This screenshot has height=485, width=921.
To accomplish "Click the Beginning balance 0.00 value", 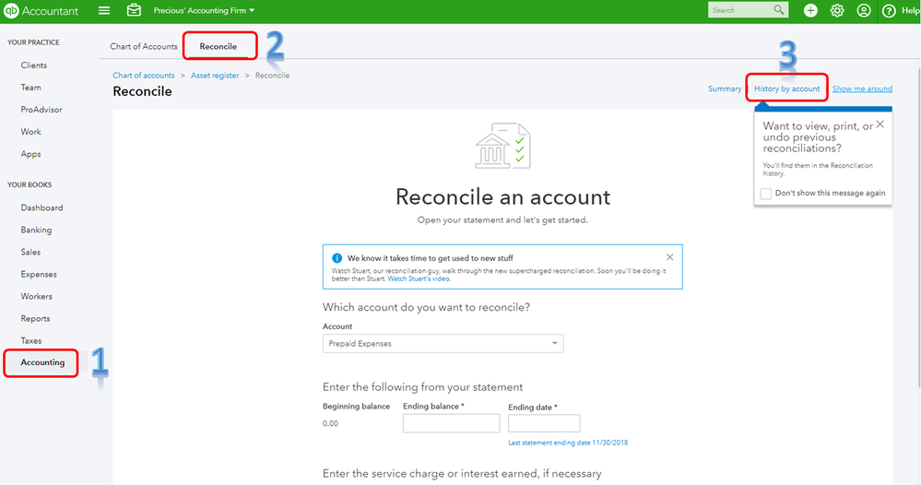I will [330, 423].
